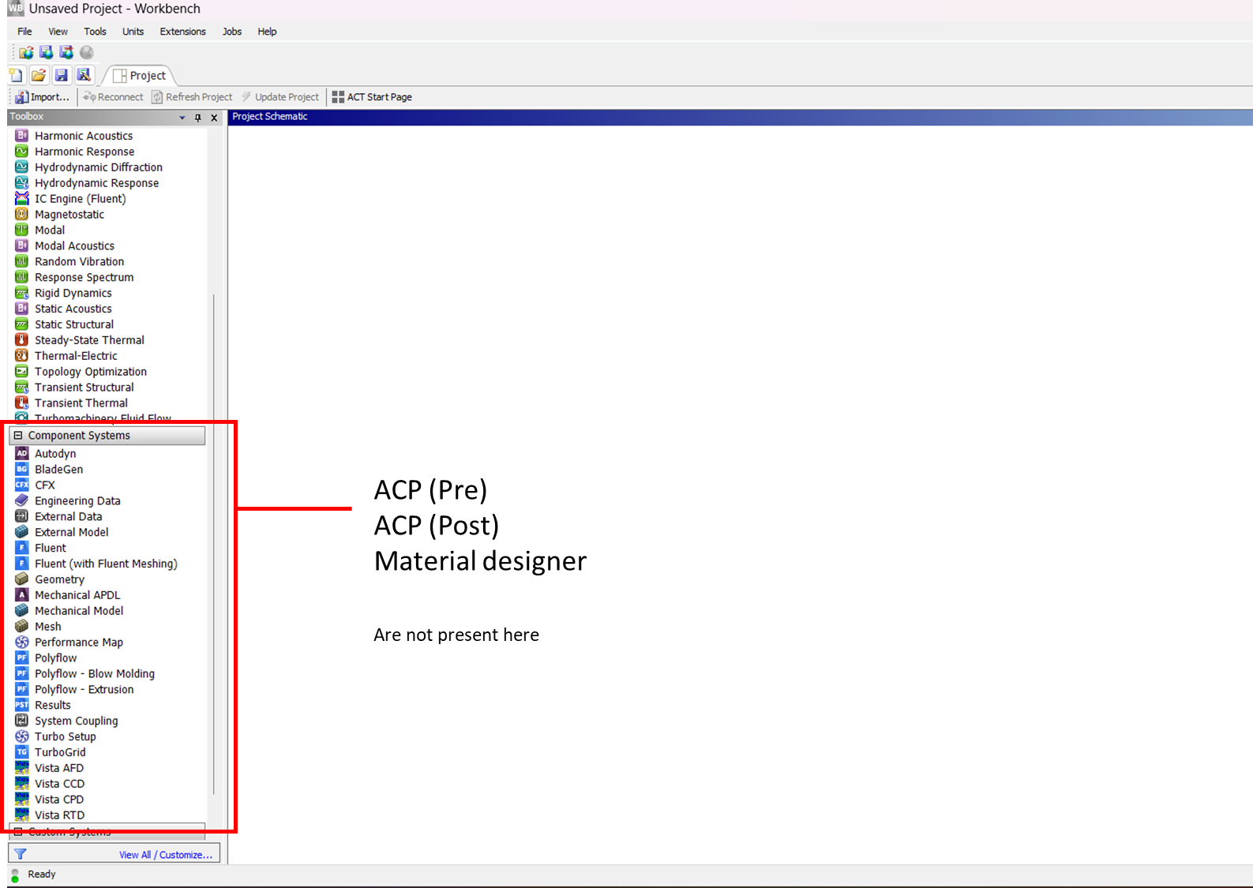1253x888 pixels.
Task: Select the Modal analysis icon
Action: point(22,230)
